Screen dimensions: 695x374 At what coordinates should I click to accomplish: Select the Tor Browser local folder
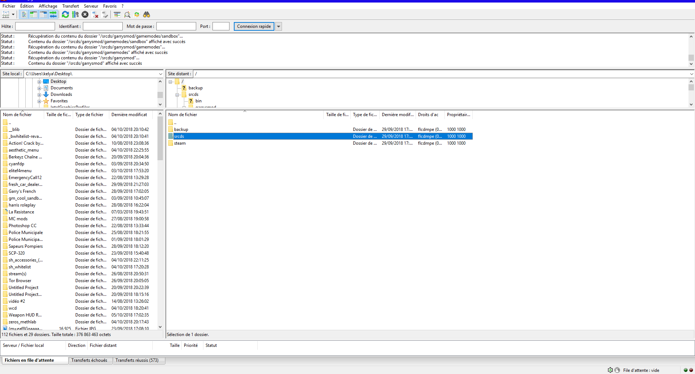[x=20, y=281]
